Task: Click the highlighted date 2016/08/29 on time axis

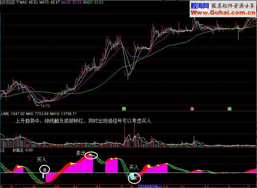Action: [x=150, y=186]
